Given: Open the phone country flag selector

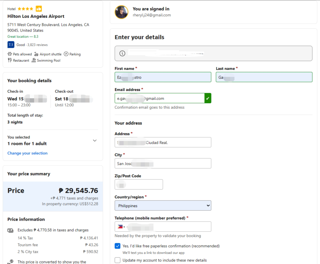Looking at the screenshot, I should click(x=121, y=227).
